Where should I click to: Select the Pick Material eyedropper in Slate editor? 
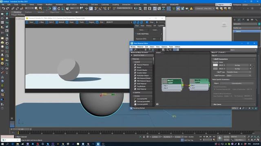[x=135, y=49]
